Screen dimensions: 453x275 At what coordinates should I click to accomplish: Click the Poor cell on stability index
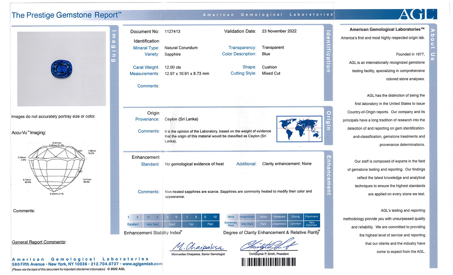[210, 224]
